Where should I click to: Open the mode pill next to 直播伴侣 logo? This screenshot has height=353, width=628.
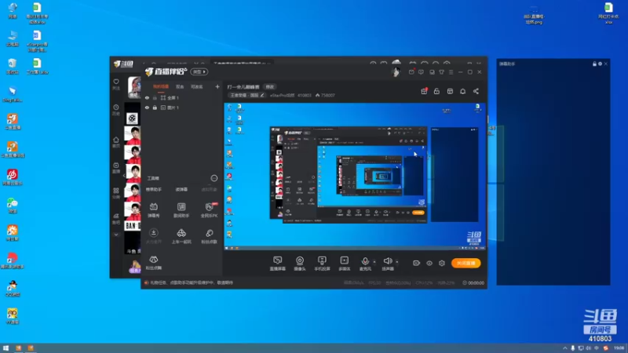tap(199, 71)
